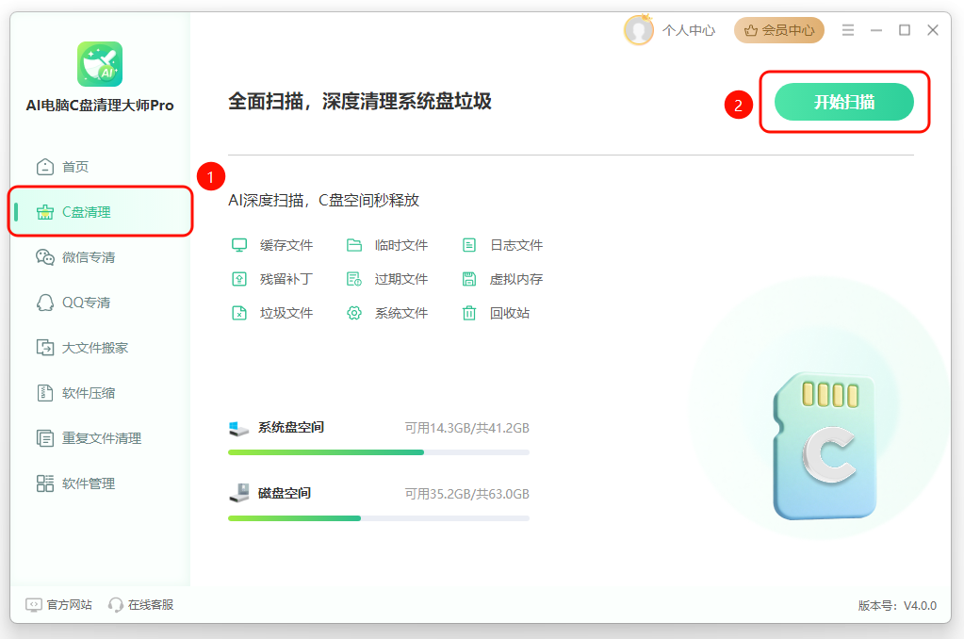
Task: Open 微信专清 cleaning section
Action: click(x=88, y=257)
